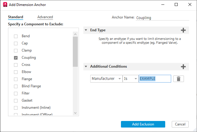Minimize the Add Dimension Anchor dialog
Image resolution: width=197 pixels, height=132 pixels.
(163, 4)
